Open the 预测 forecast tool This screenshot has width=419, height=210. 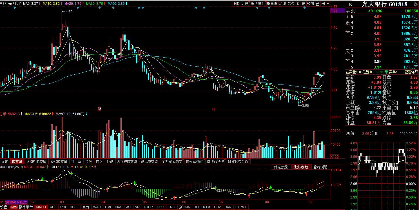[311, 4]
